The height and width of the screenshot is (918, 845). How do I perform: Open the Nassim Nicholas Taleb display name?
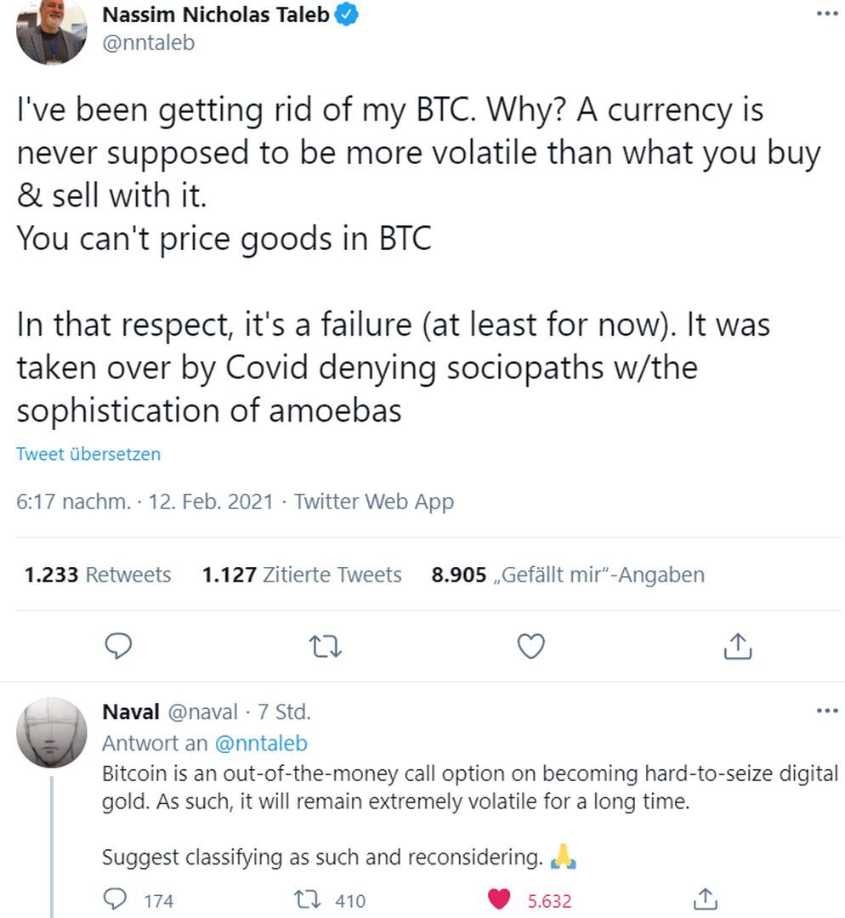216,14
